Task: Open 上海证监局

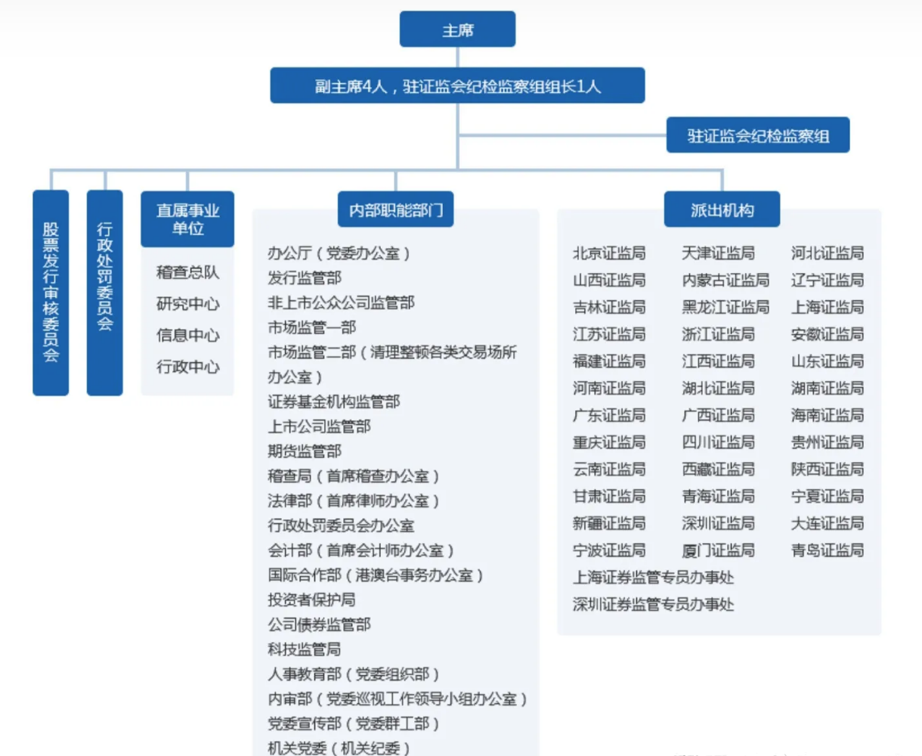Action: pyautogui.click(x=828, y=308)
